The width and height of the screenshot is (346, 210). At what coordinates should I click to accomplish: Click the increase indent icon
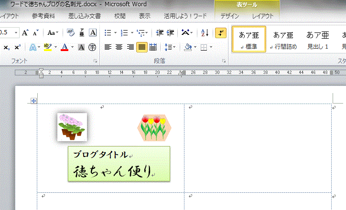(x=170, y=33)
